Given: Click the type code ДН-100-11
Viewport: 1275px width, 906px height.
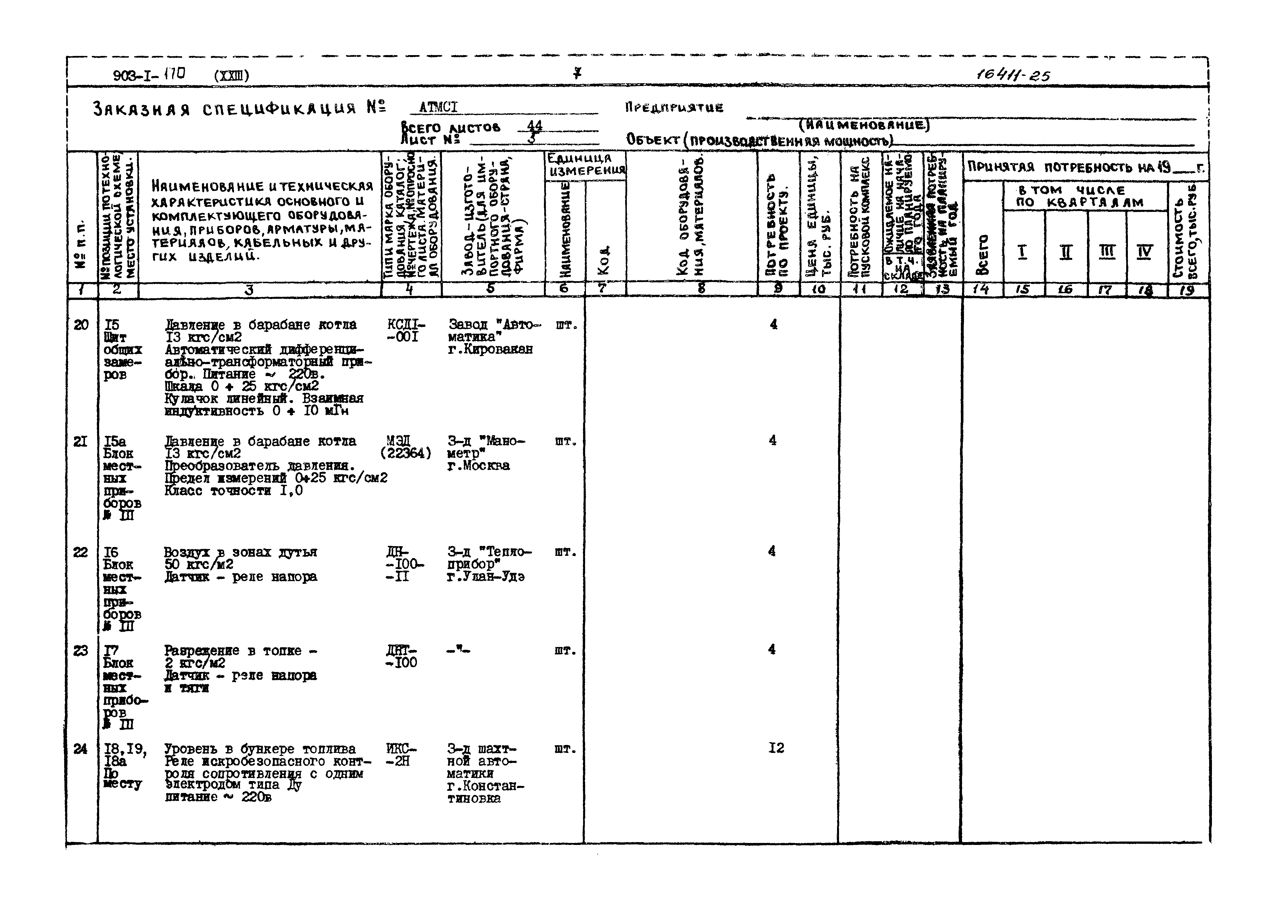Looking at the screenshot, I should click(x=405, y=564).
